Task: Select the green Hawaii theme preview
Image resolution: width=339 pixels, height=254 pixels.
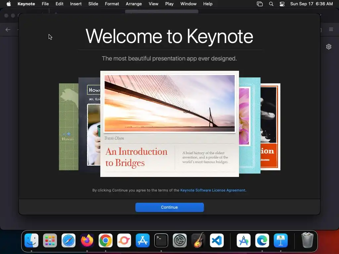Action: (x=69, y=127)
